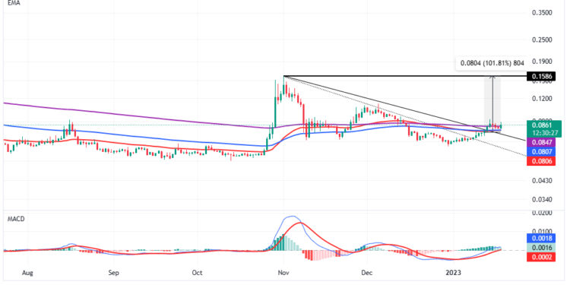Click the 0.3500 price axis label
The height and width of the screenshot is (285, 570).
(542, 13)
